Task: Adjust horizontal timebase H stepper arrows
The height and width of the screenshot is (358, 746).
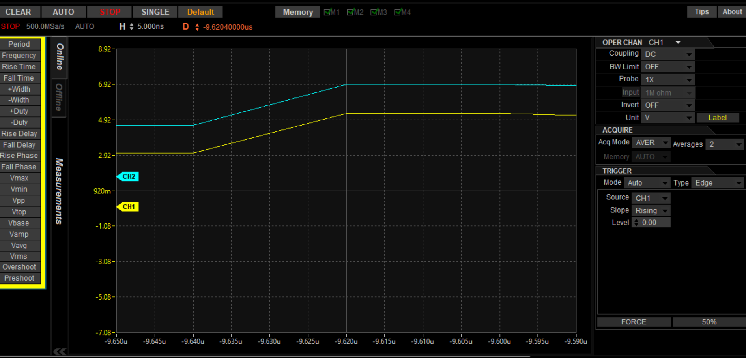Action: click(x=131, y=26)
